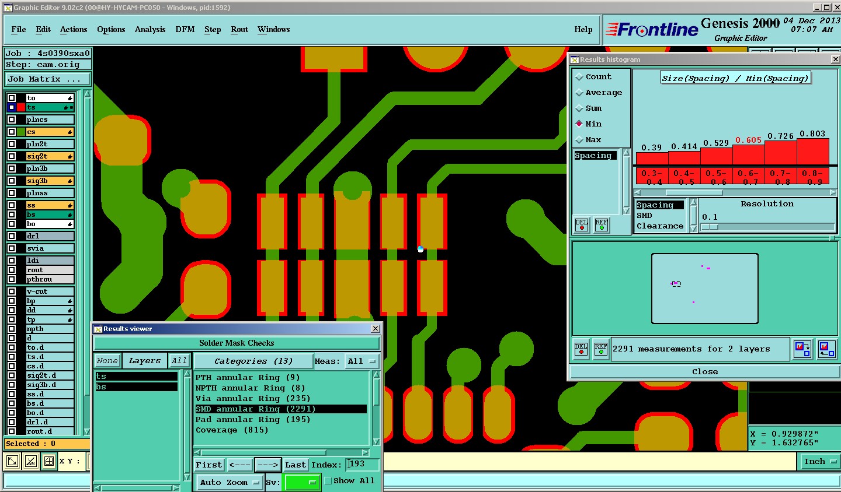
Task: Click the angle measure icon at bottom left
Action: [31, 461]
